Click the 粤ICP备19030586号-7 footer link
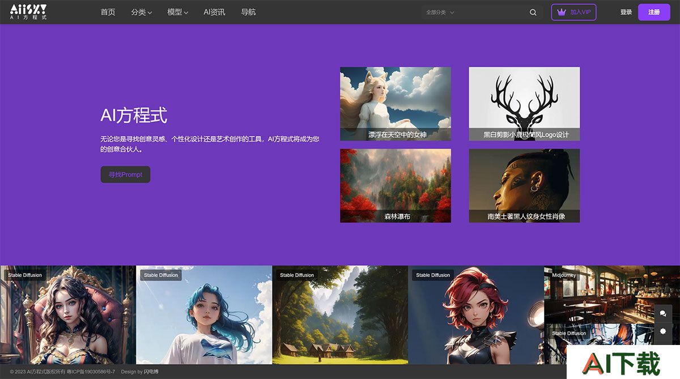680x379 pixels. [x=91, y=372]
